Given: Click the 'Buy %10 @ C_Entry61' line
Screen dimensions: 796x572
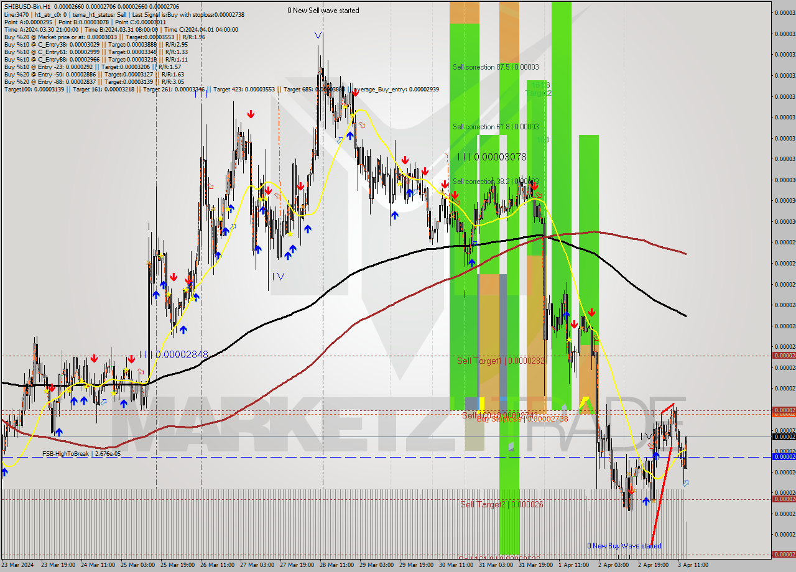Looking at the screenshot, I should [x=96, y=52].
